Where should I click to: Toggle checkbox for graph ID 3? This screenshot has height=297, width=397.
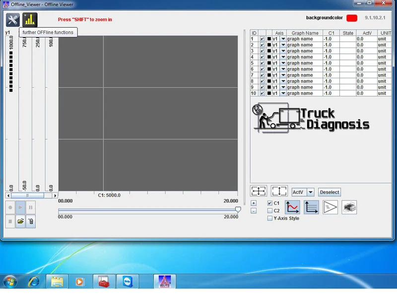point(263,51)
